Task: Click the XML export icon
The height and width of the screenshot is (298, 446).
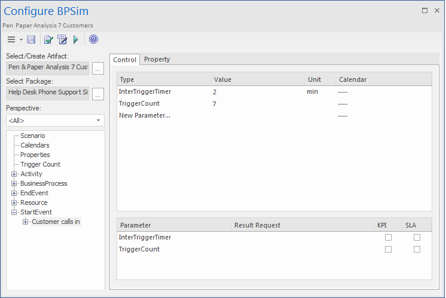Action: (x=62, y=39)
